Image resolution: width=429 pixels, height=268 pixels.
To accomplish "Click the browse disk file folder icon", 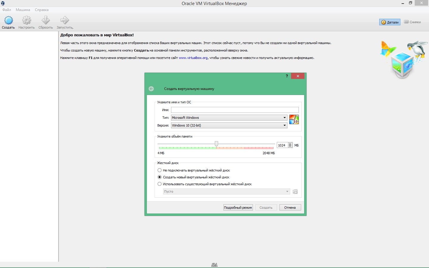I will 295,191.
